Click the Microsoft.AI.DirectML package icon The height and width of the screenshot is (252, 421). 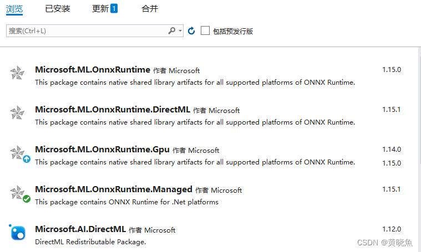coord(18,232)
